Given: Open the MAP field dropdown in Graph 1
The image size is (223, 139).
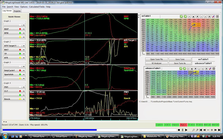Looking at the screenshot, I should 24,29.
